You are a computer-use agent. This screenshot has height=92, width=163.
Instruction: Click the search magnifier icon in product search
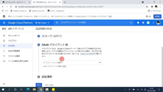tap(57, 23)
